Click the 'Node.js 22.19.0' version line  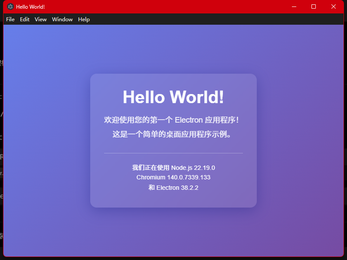click(173, 168)
